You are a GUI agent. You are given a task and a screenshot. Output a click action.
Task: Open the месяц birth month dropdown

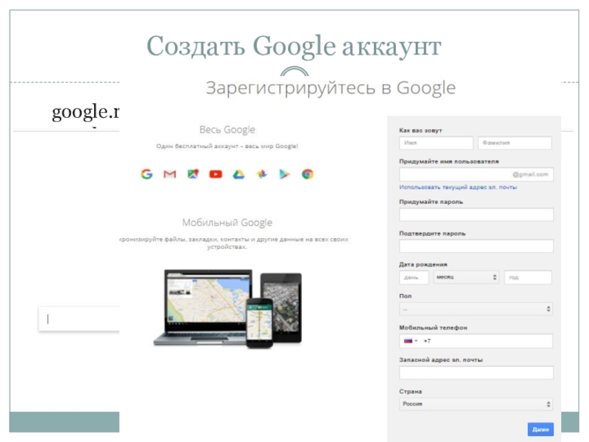pos(466,277)
